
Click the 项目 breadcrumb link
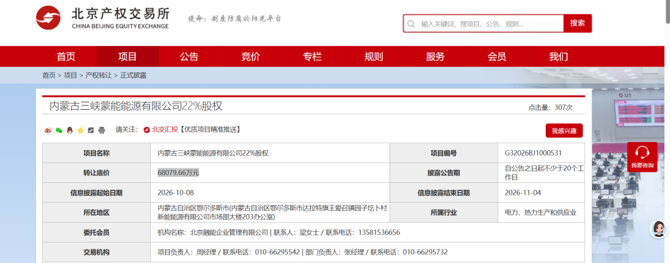[x=71, y=75]
